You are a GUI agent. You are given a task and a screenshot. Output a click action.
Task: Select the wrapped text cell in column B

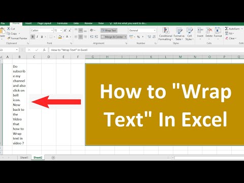click(x=19, y=105)
